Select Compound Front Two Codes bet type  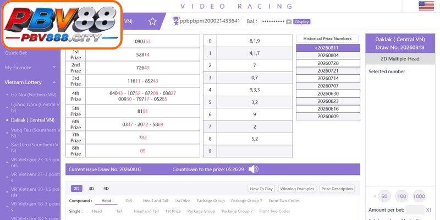tap(284, 201)
